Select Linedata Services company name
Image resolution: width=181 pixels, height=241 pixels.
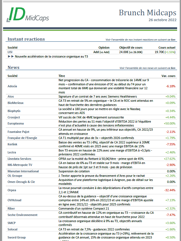pos(19,159)
